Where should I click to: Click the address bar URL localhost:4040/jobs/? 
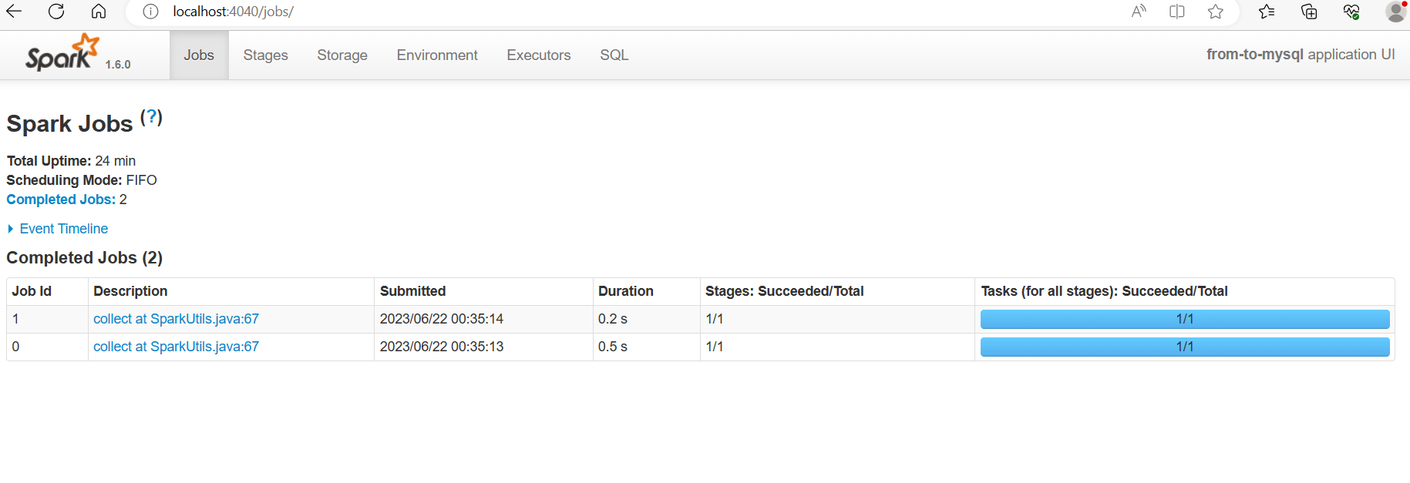tap(233, 12)
